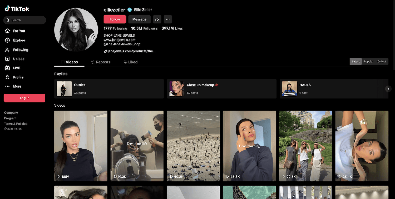Sort videos by Latest
Image resolution: width=395 pixels, height=199 pixels.
click(355, 62)
